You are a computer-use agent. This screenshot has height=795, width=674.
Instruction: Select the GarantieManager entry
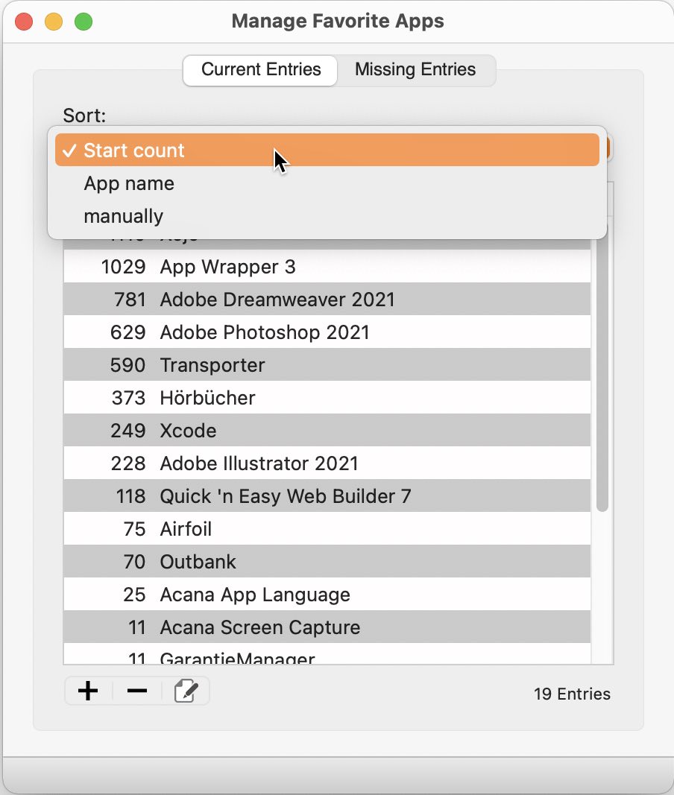(x=327, y=654)
